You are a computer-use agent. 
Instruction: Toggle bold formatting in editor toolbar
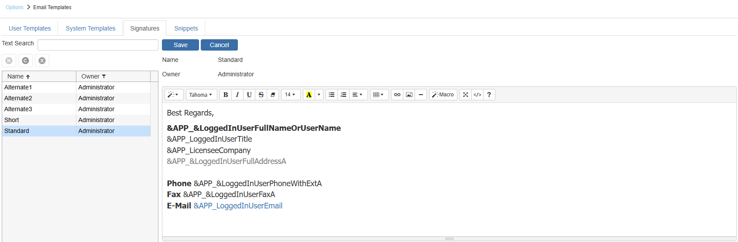point(226,95)
